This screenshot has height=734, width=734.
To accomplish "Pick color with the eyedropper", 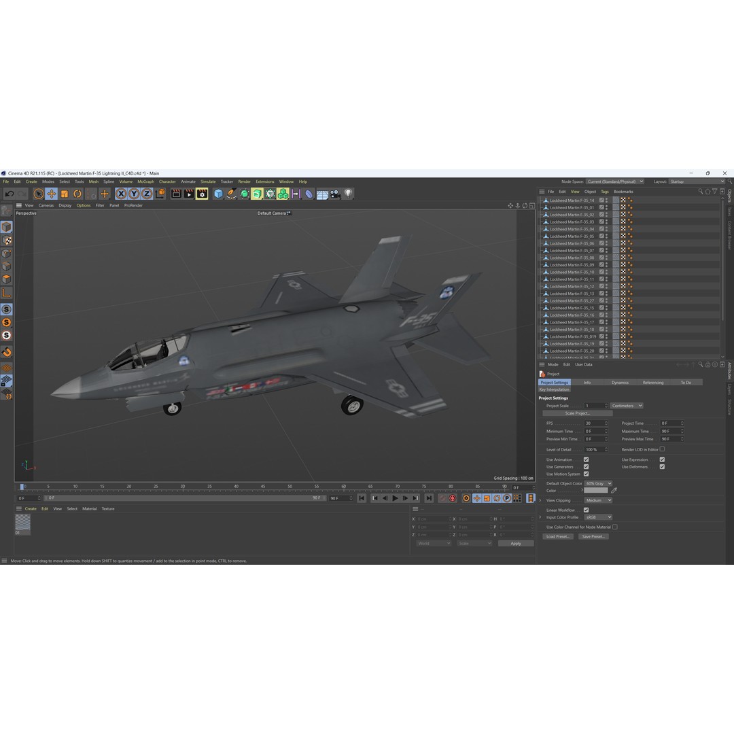I will (614, 490).
